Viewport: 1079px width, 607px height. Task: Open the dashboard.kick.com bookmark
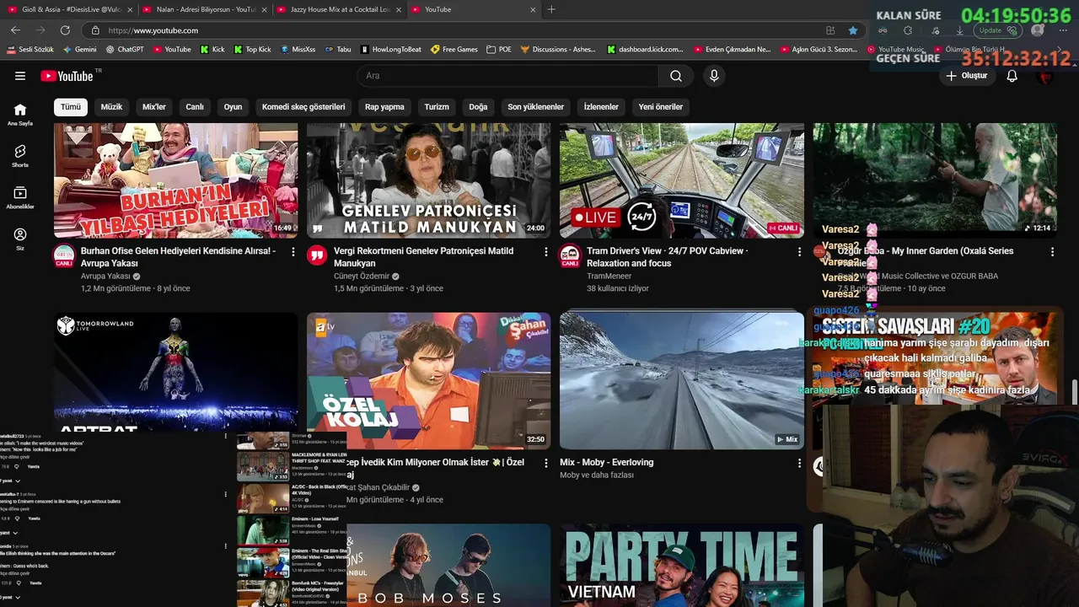645,50
